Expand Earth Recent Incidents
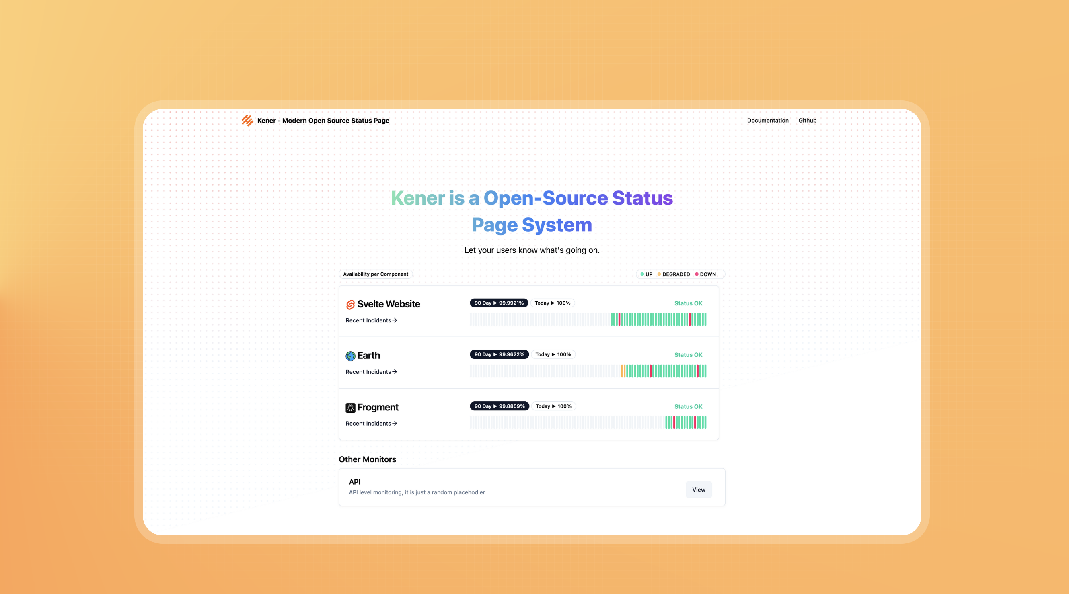 coord(368,372)
